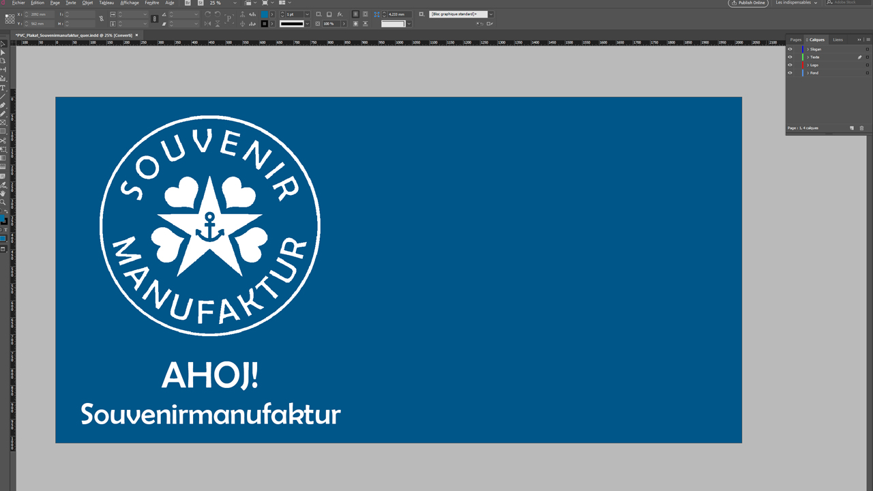Open the Tableau menu
This screenshot has height=491, width=873.
pos(106,3)
